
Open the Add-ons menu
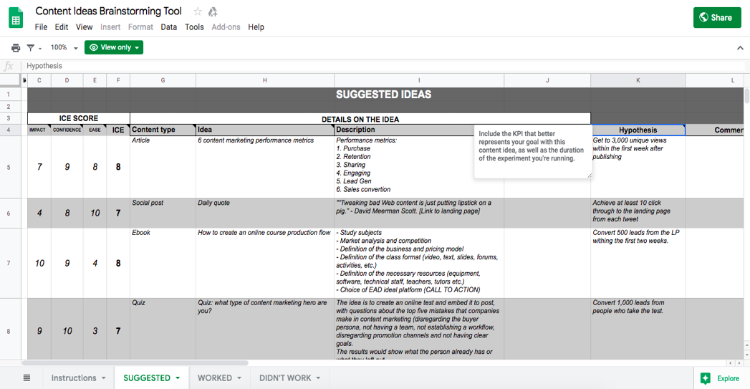pyautogui.click(x=226, y=27)
